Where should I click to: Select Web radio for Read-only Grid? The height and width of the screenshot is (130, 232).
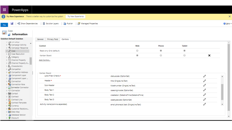click(137, 51)
